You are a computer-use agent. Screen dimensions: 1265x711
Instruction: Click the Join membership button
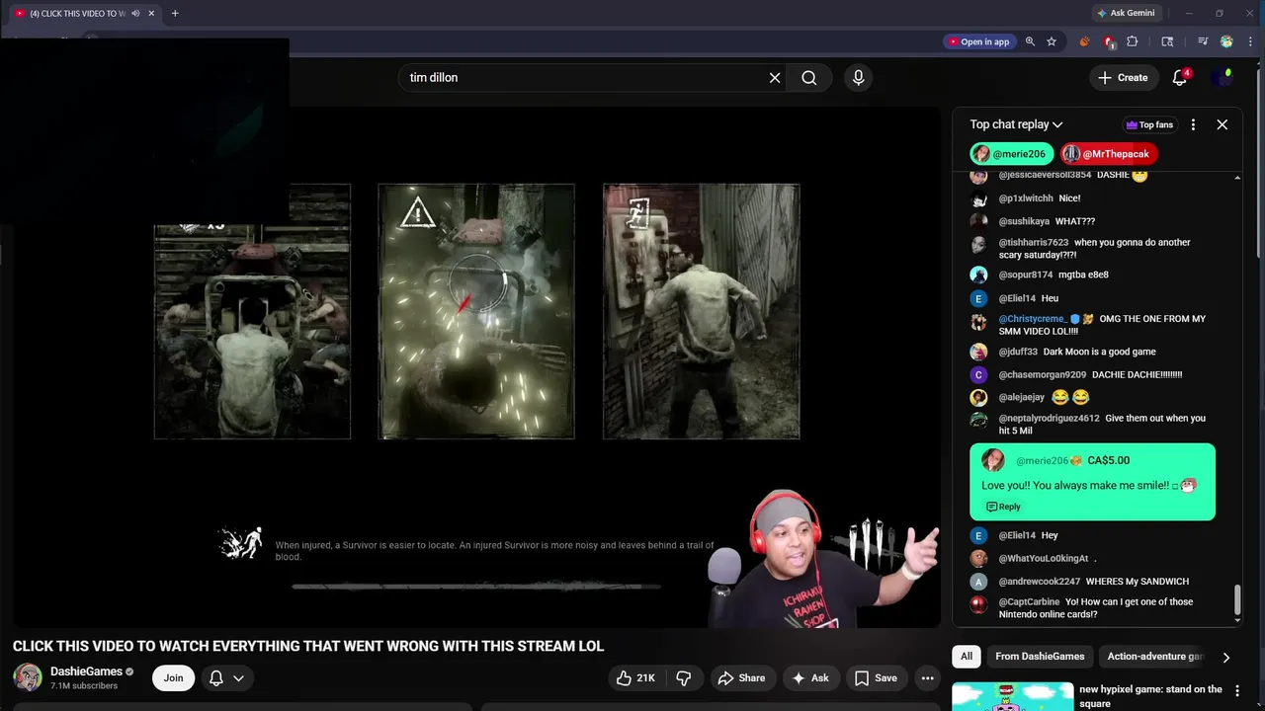pos(173,677)
